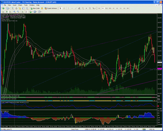163x131 pixels.
Task: Select the Vertical Line drawing tool
Action: point(68,8)
